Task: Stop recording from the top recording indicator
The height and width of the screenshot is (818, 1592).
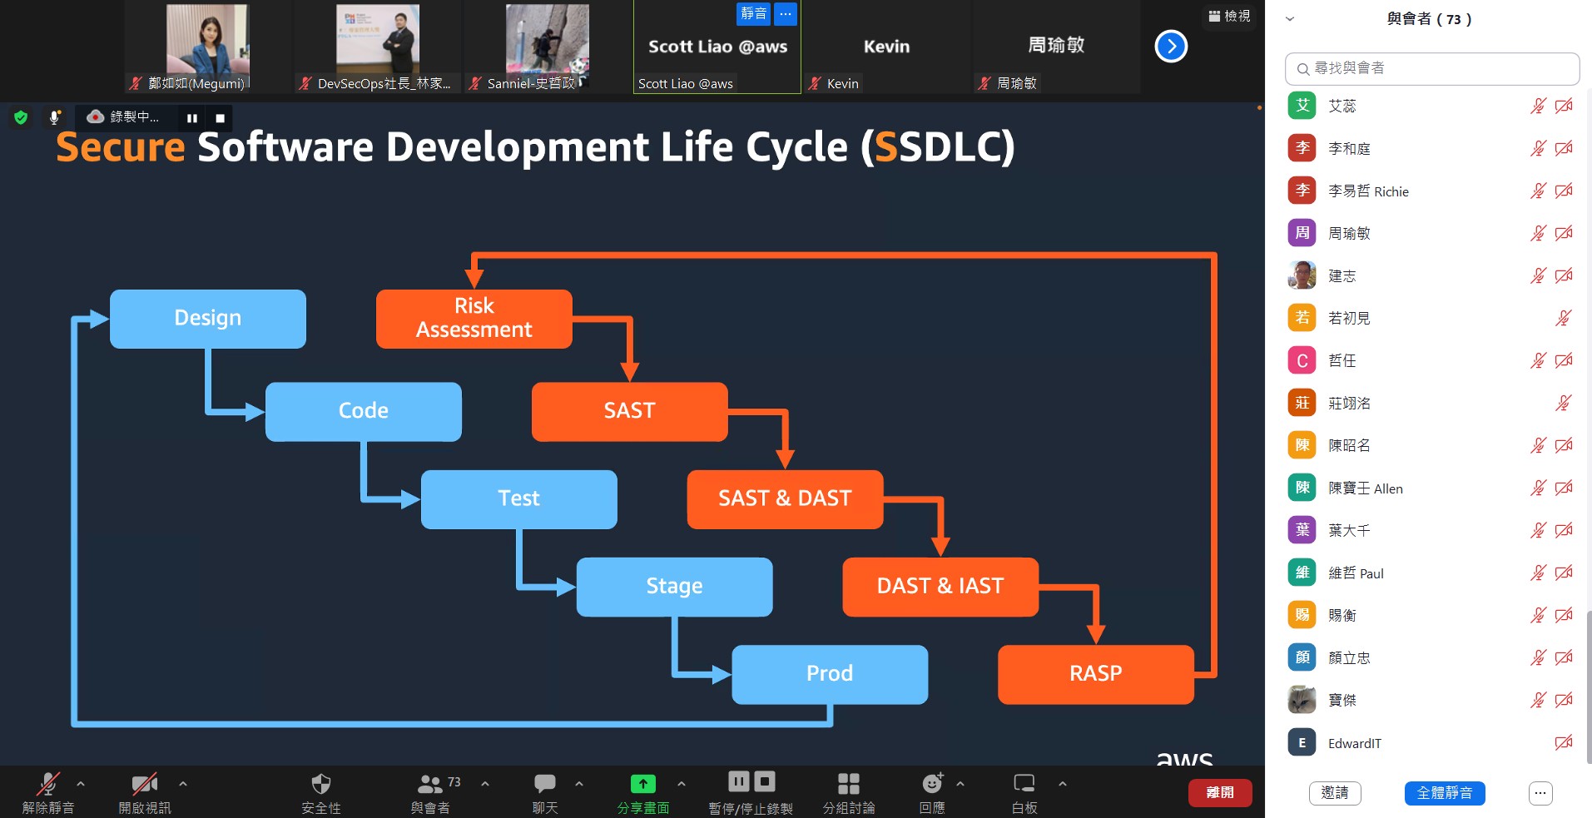Action: [x=220, y=118]
